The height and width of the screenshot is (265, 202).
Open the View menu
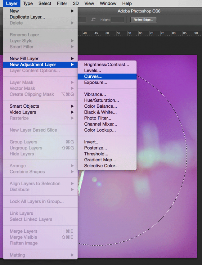(x=89, y=3)
